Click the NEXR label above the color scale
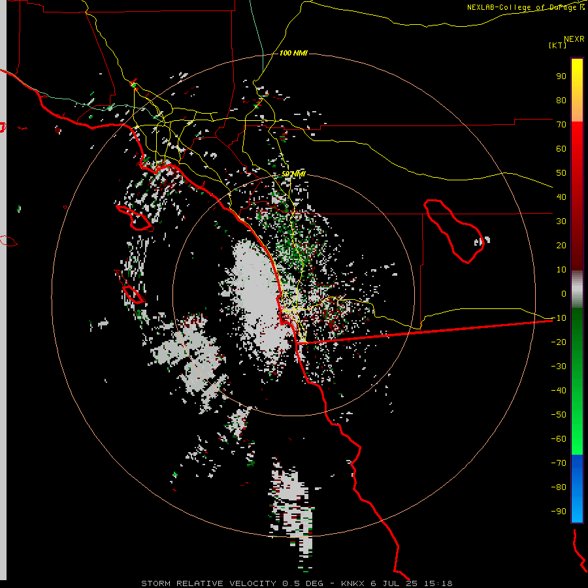 point(574,39)
